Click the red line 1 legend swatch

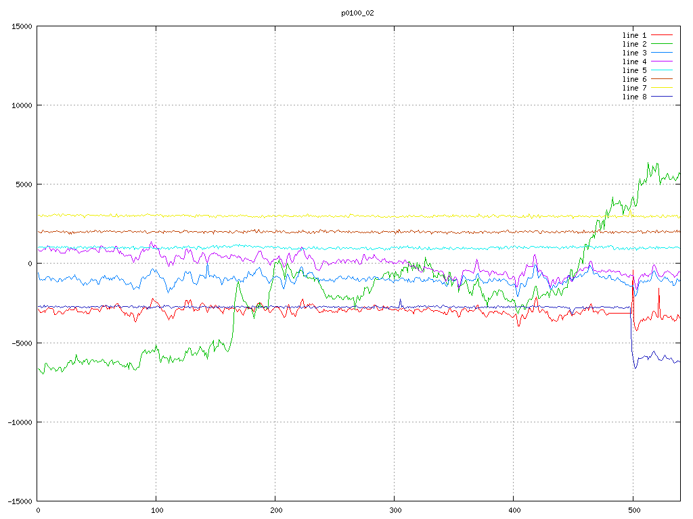point(663,35)
